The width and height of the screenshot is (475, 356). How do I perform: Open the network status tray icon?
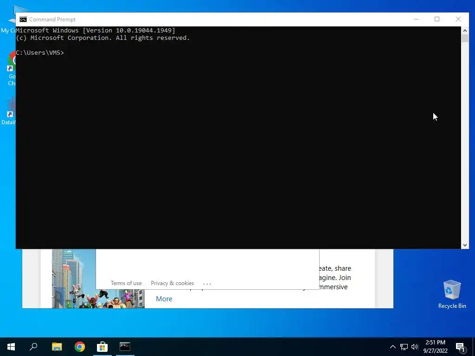point(404,347)
